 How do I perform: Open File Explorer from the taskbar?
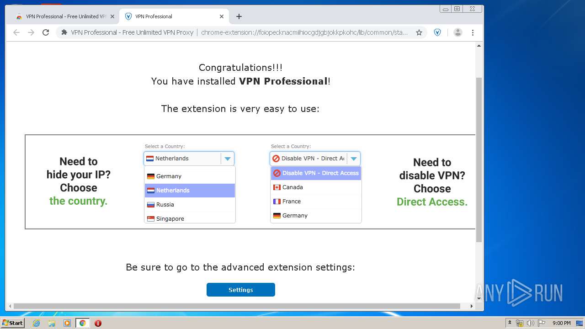point(52,323)
